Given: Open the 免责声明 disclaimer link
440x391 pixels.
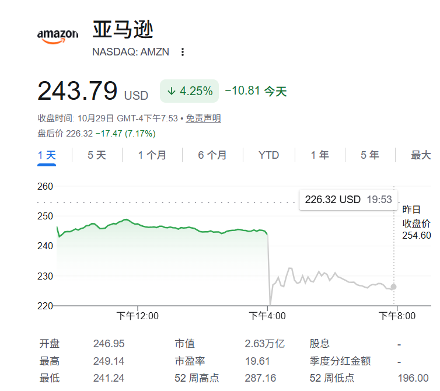Looking at the screenshot, I should (x=204, y=118).
